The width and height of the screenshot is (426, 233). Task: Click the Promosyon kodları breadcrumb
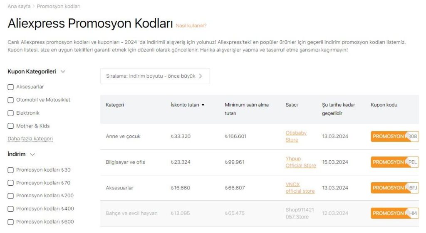[59, 6]
